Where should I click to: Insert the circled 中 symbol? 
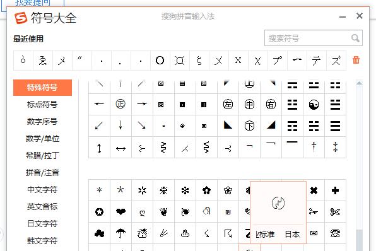point(249,104)
